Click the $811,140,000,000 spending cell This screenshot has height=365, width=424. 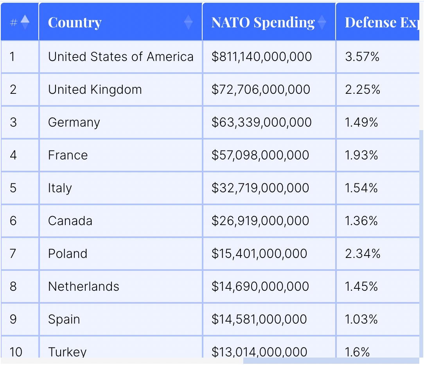coord(262,57)
